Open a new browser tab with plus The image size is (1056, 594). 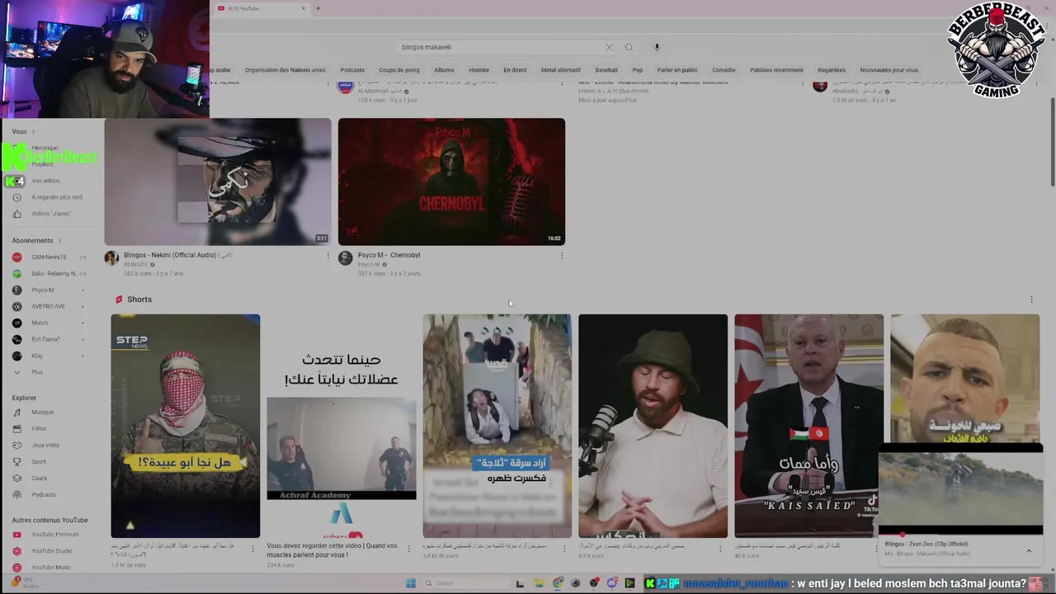(x=318, y=8)
